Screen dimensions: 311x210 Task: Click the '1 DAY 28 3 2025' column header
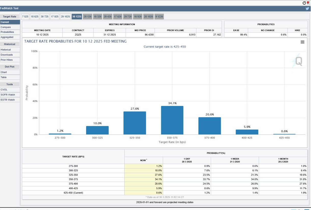[x=187, y=160]
